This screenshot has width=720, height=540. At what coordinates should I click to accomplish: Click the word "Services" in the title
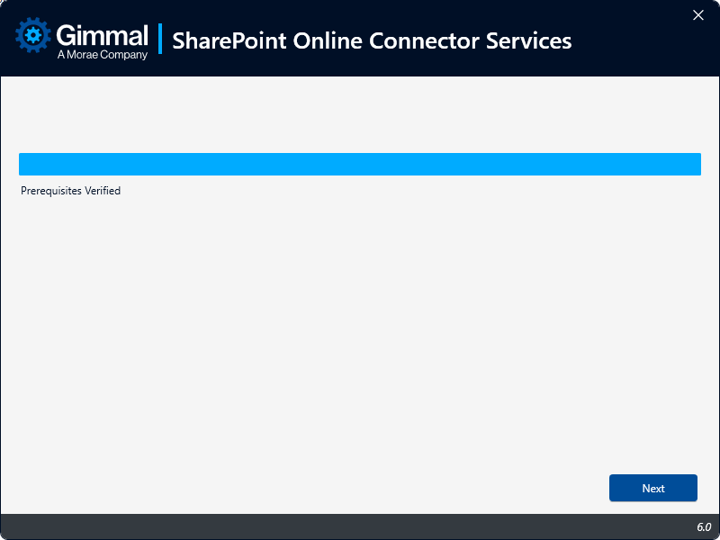pyautogui.click(x=528, y=40)
